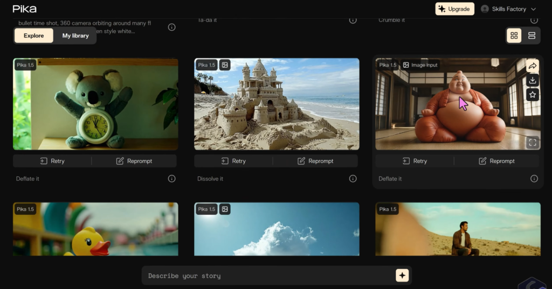The image size is (552, 289).
Task: Expand the sumo video to fullscreen
Action: tap(533, 143)
